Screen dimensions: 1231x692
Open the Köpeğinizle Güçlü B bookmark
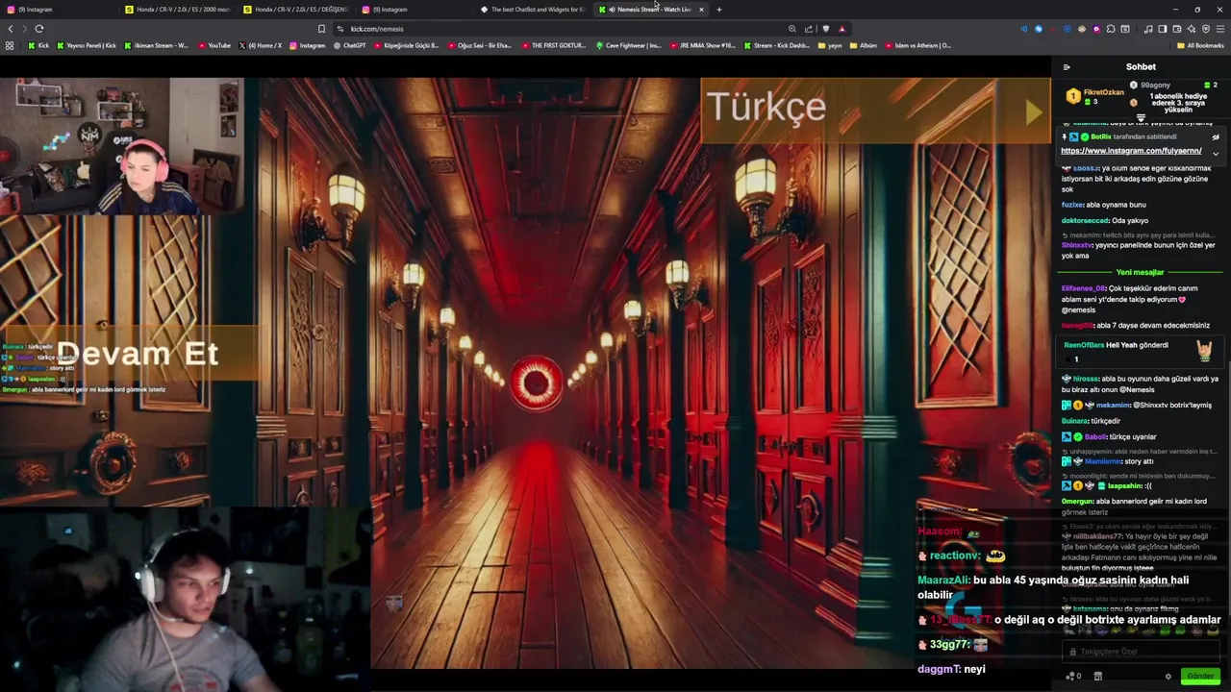pos(406,45)
